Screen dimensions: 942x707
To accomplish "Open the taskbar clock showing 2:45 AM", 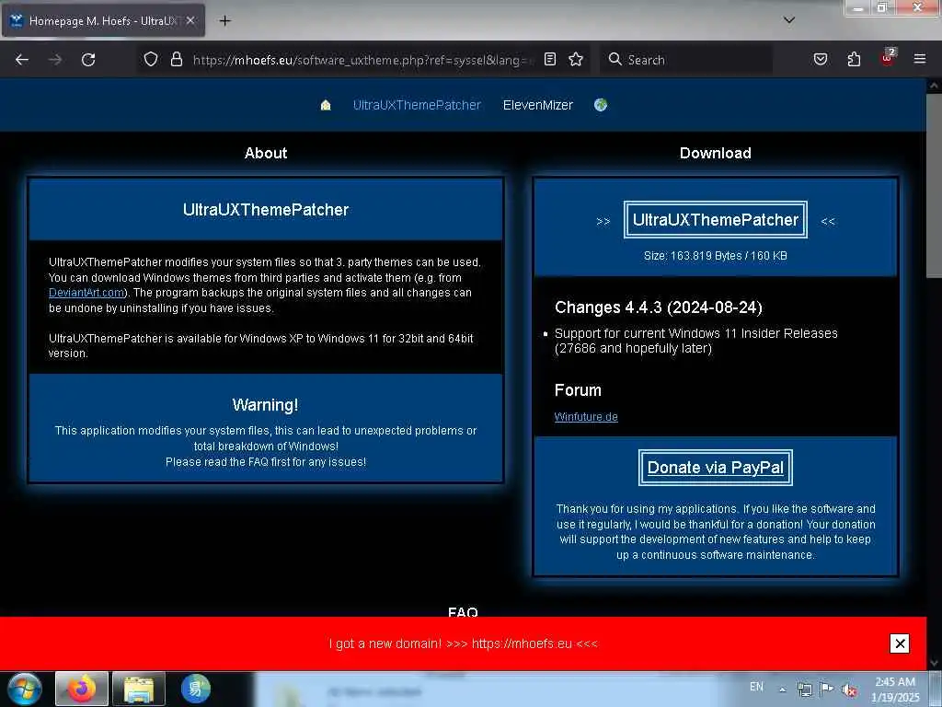I will 895,690.
